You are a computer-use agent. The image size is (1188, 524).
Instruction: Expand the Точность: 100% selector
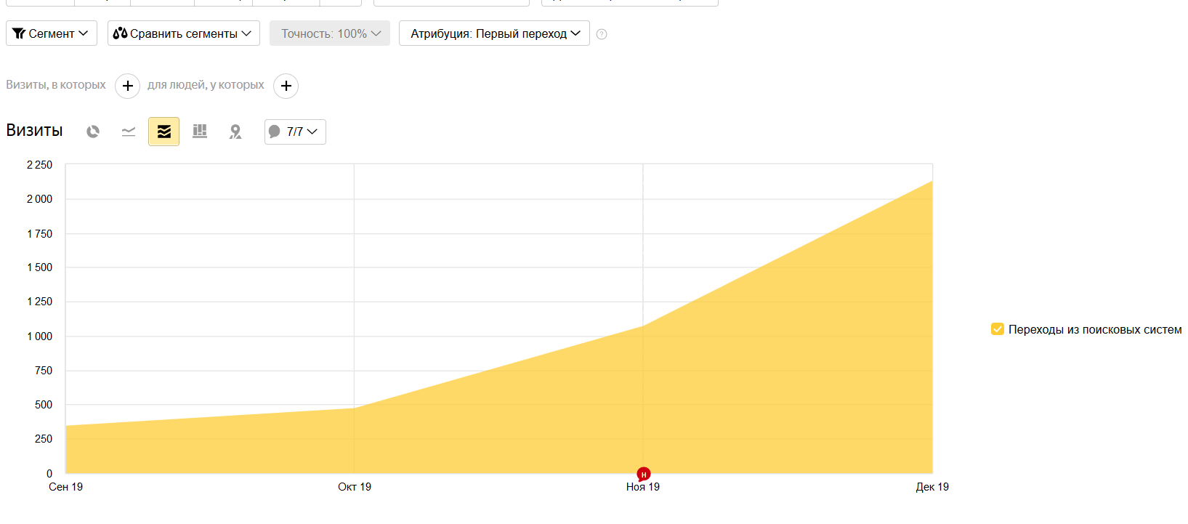[x=330, y=33]
